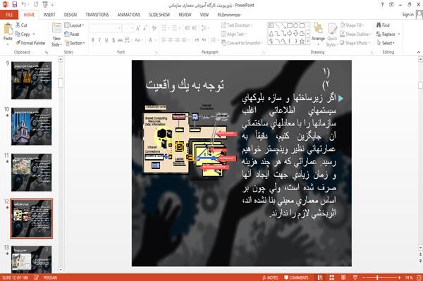The image size is (423, 281).
Task: Select slide 13 thumbnail
Action: (x=31, y=259)
